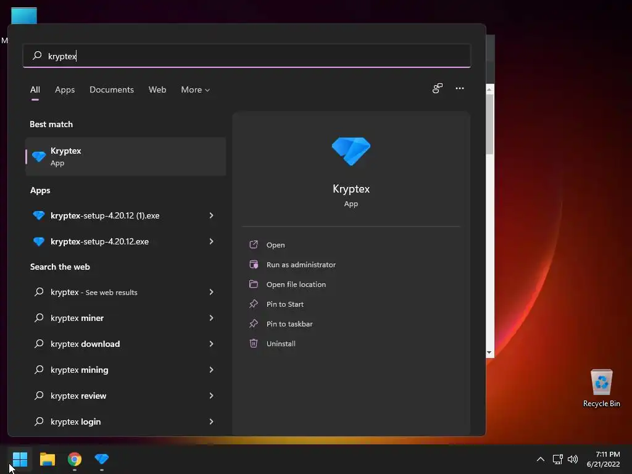The image size is (632, 474).
Task: Open the network status tray icon
Action: point(557,459)
